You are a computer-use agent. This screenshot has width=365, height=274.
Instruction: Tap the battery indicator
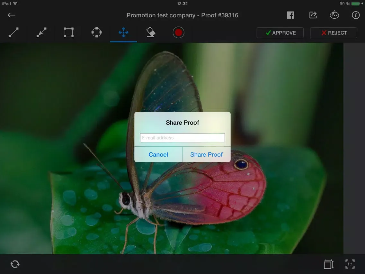coord(356,4)
